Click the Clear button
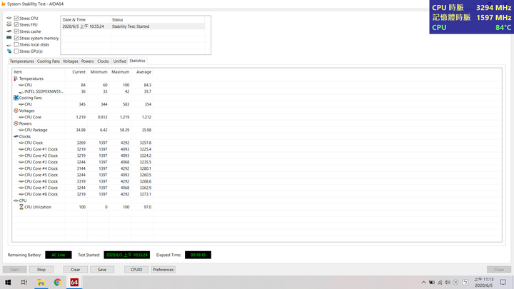This screenshot has height=289, width=514. click(x=76, y=270)
